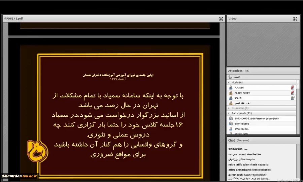The height and width of the screenshot is (182, 303).
Task: Click zahra ahmadvand's khaste nabashid message
Action: click(249, 170)
